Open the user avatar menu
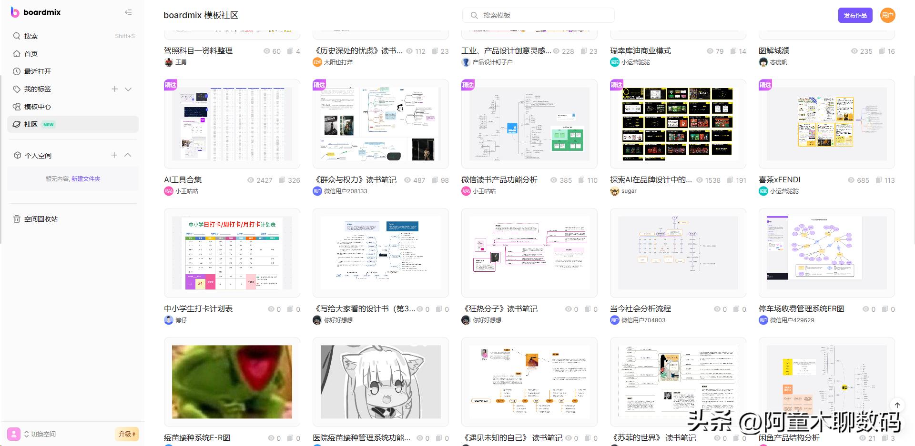 (x=887, y=15)
